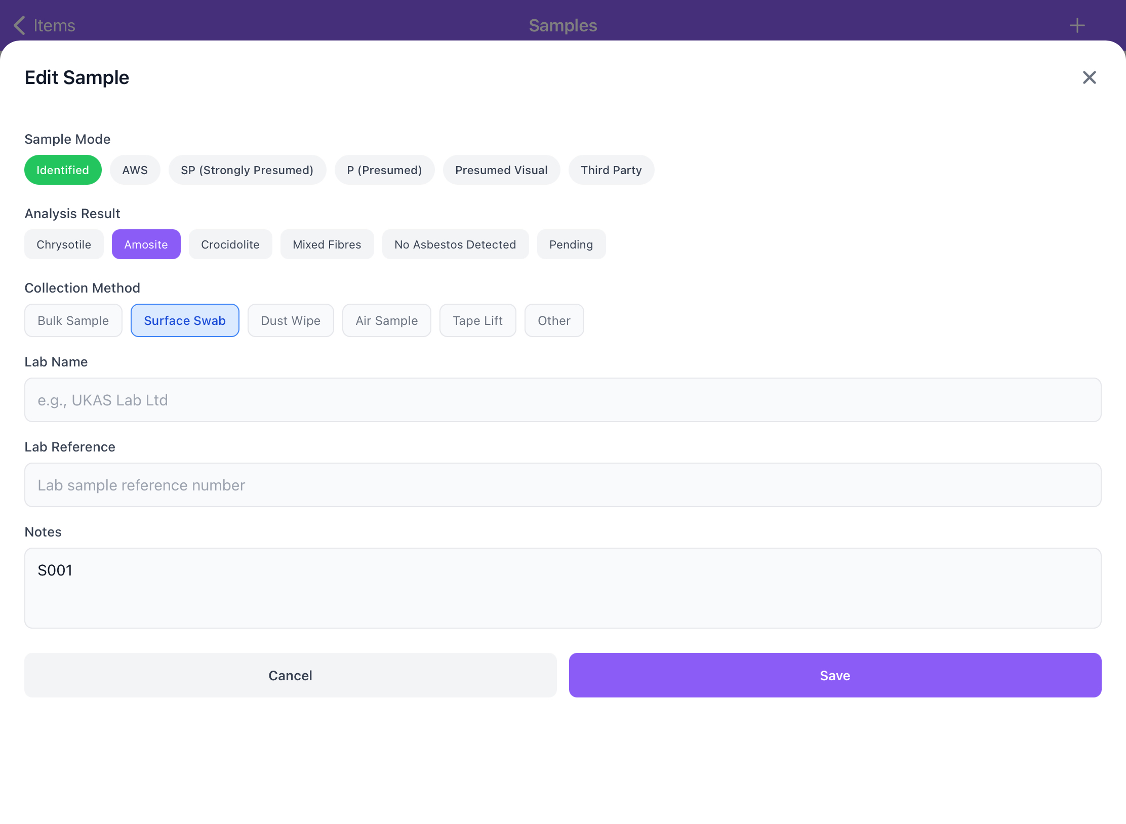Click the Lab Name input field
1126x824 pixels.
[x=562, y=400]
